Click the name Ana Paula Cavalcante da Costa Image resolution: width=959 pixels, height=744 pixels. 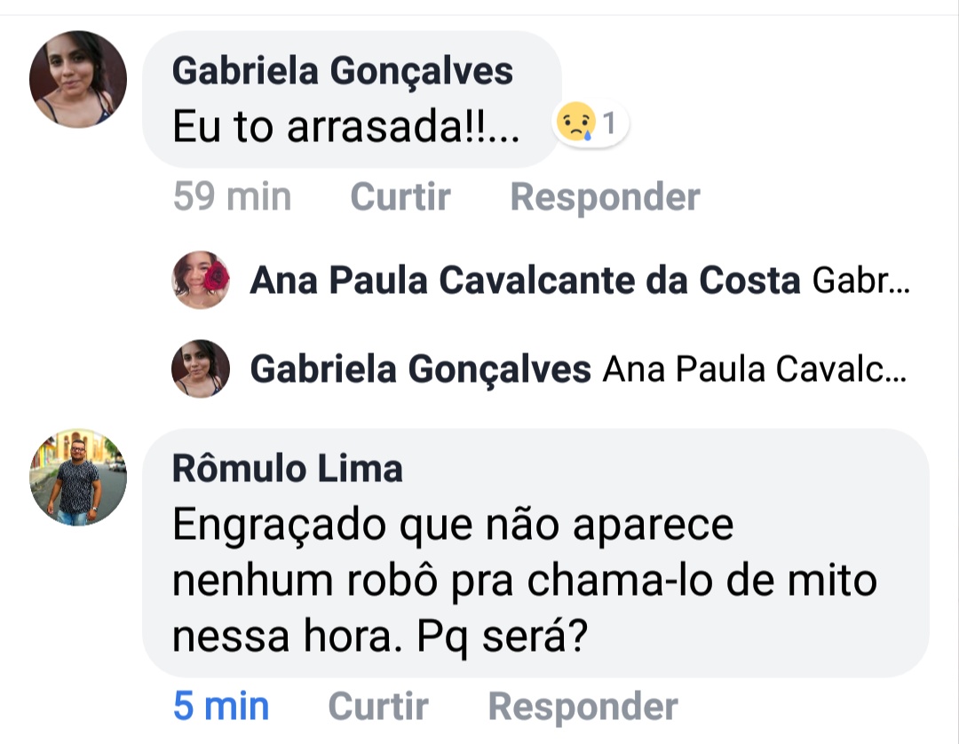tap(525, 281)
